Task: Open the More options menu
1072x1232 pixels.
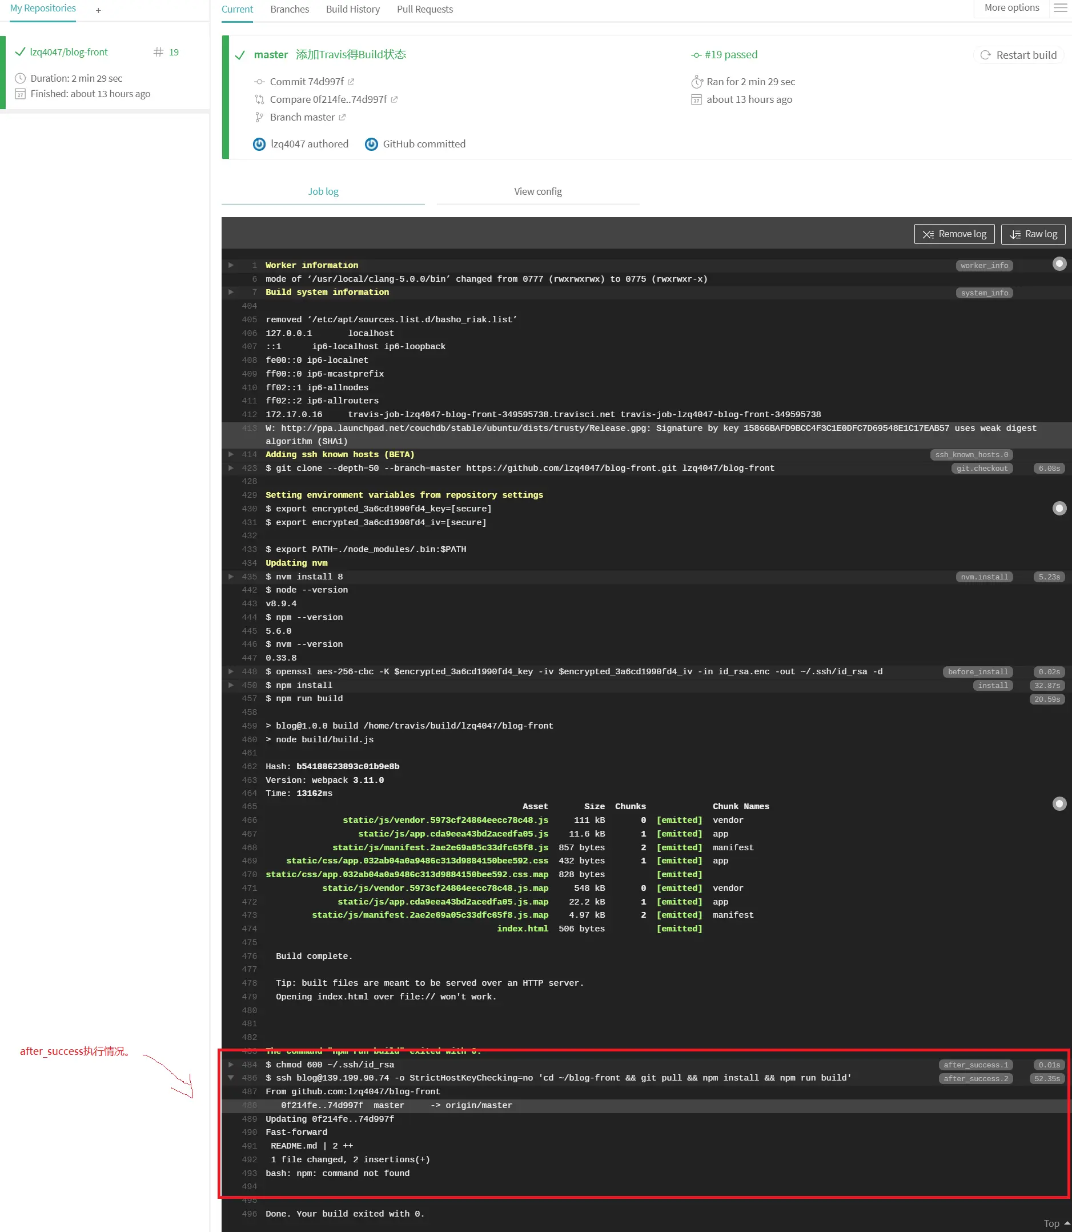Action: click(x=1011, y=8)
